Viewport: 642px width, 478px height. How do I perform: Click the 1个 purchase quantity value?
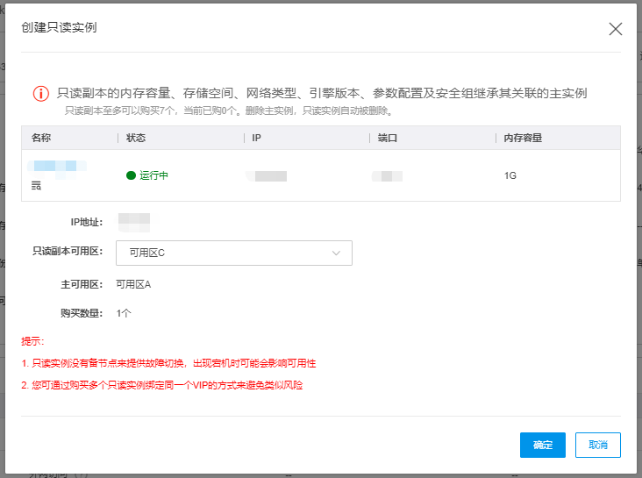124,313
